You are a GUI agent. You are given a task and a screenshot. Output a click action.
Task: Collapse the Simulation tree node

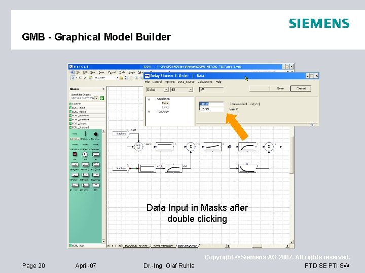[x=149, y=99]
